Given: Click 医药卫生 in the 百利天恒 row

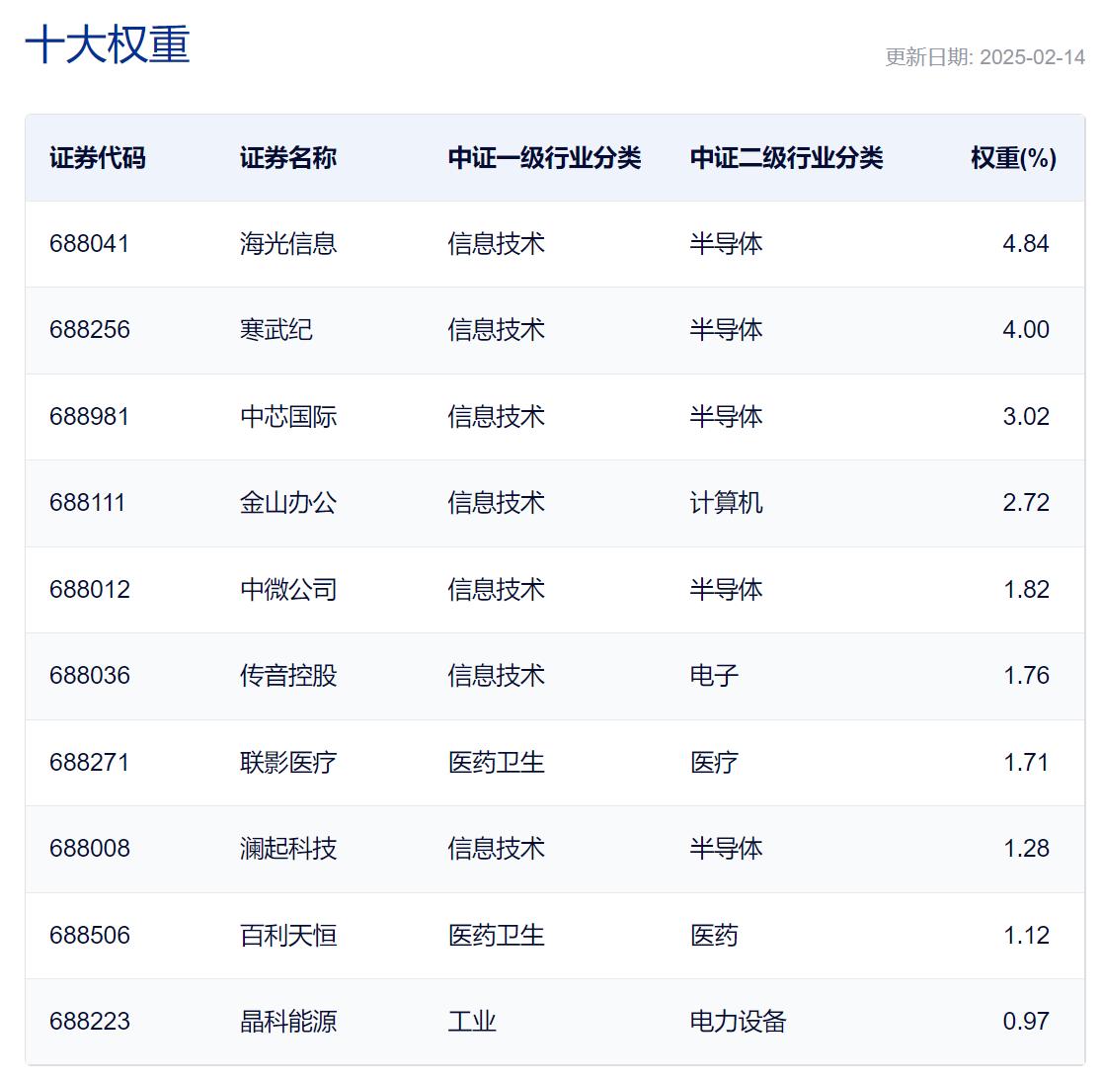Looking at the screenshot, I should click(x=496, y=936).
